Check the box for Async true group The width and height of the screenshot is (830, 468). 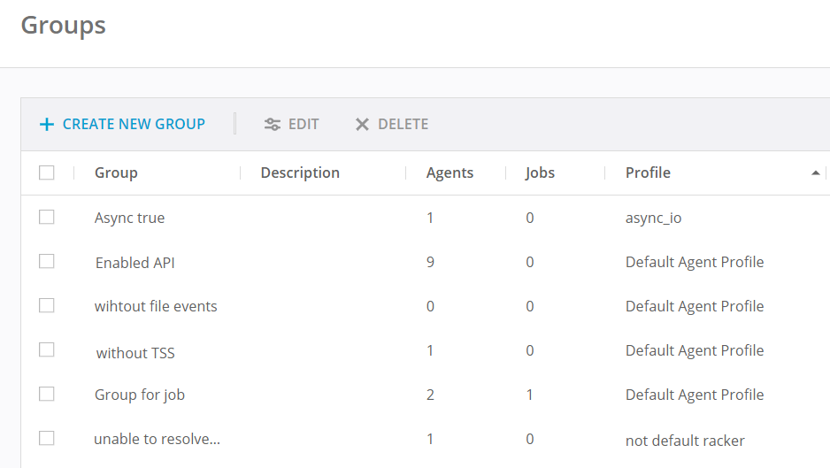coord(47,217)
